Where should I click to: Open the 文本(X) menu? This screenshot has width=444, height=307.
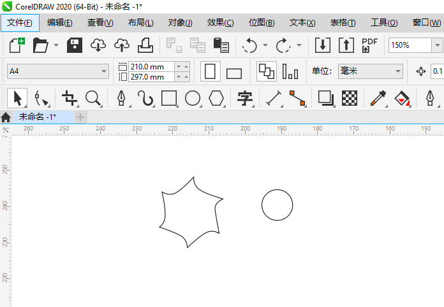[302, 23]
